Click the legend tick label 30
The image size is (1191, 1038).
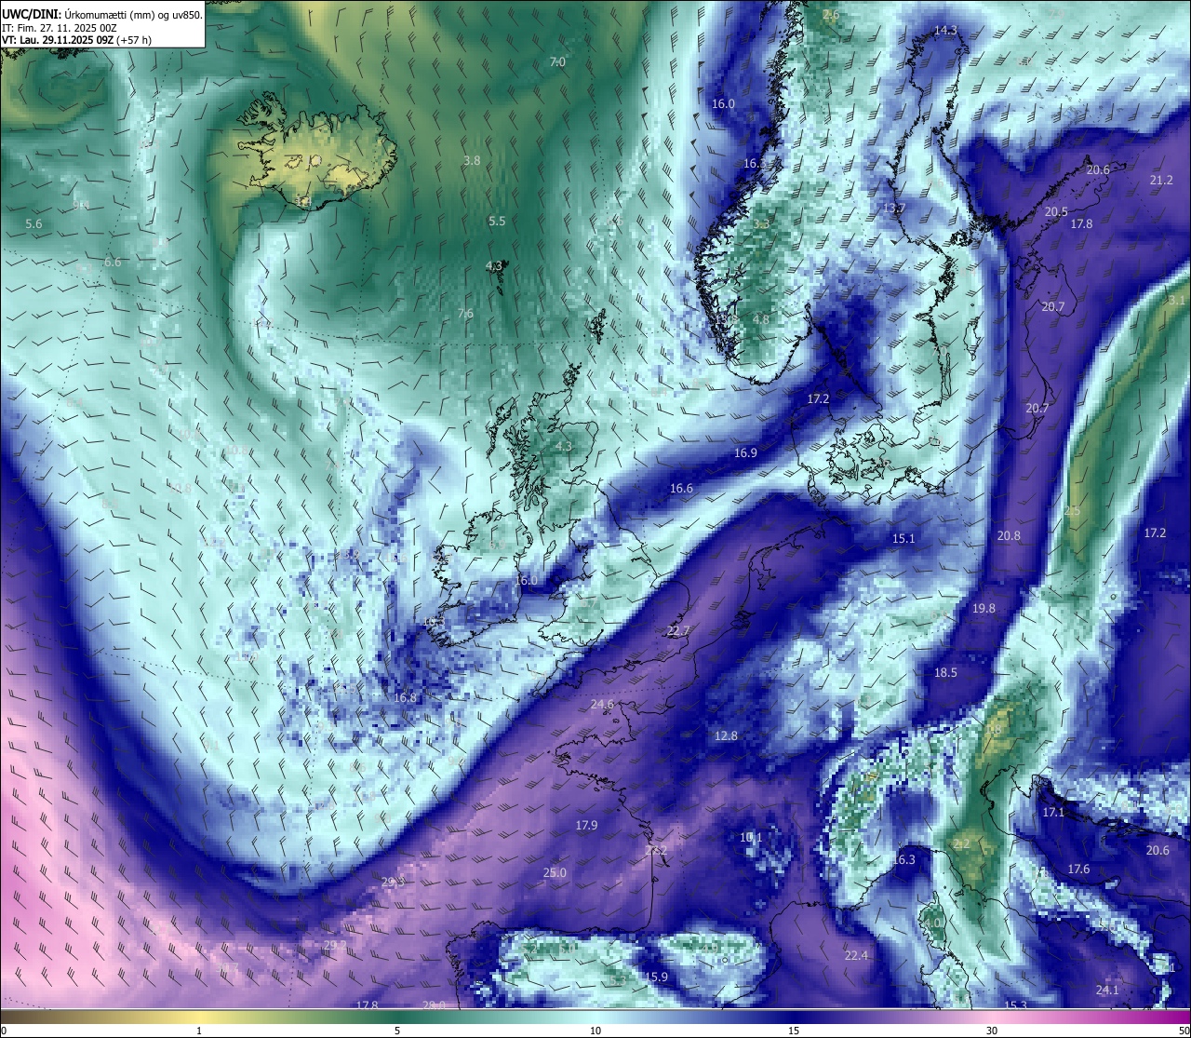[992, 1031]
